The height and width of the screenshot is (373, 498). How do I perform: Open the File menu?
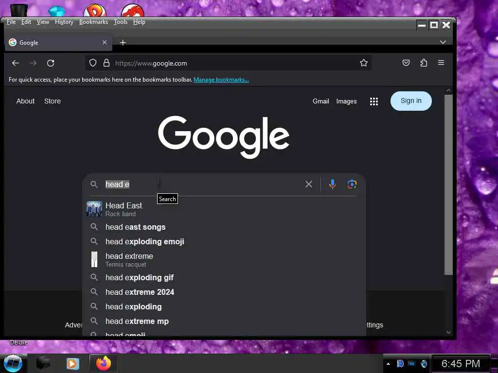click(11, 22)
